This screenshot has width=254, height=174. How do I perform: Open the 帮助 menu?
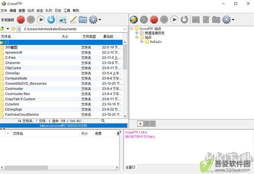click(76, 11)
